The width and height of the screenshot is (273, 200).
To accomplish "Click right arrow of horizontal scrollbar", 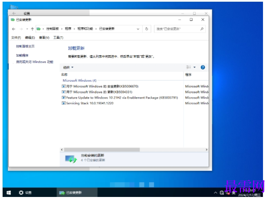I will coord(206,150).
